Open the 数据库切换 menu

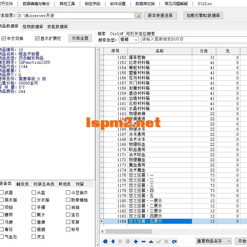pyautogui.click(x=145, y=4)
